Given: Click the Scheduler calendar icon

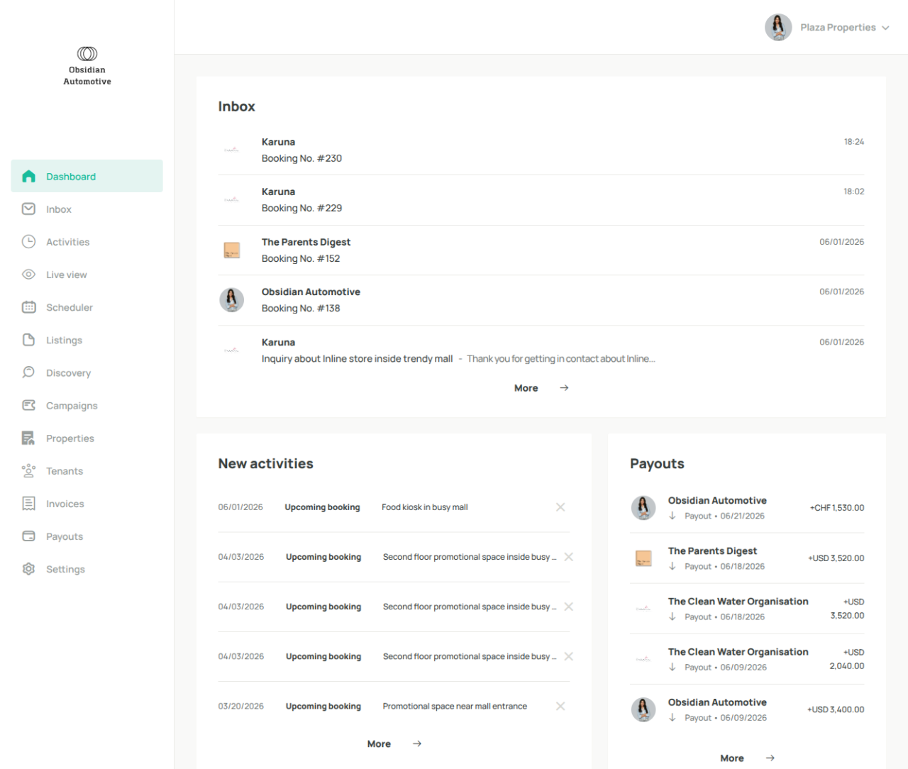Looking at the screenshot, I should (28, 307).
